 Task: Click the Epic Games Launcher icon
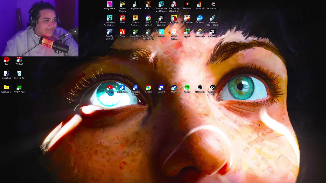coord(161,21)
